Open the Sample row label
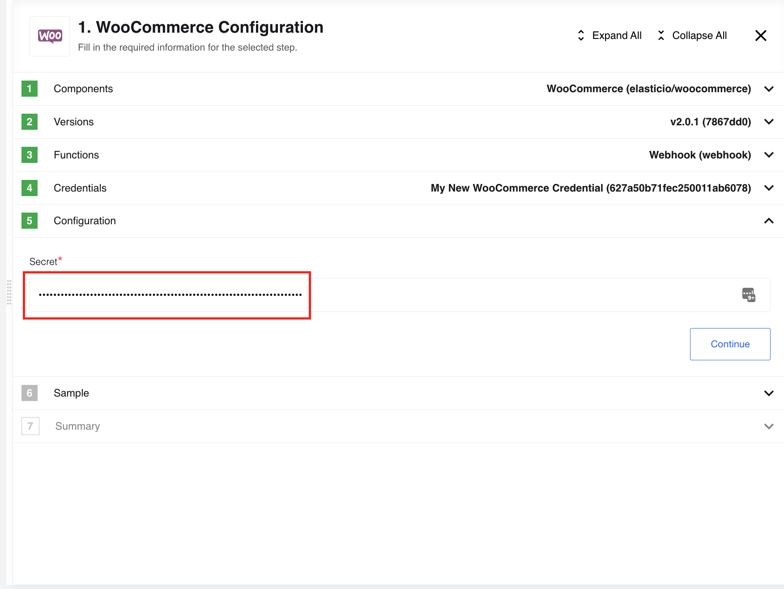The image size is (784, 589). [x=71, y=393]
